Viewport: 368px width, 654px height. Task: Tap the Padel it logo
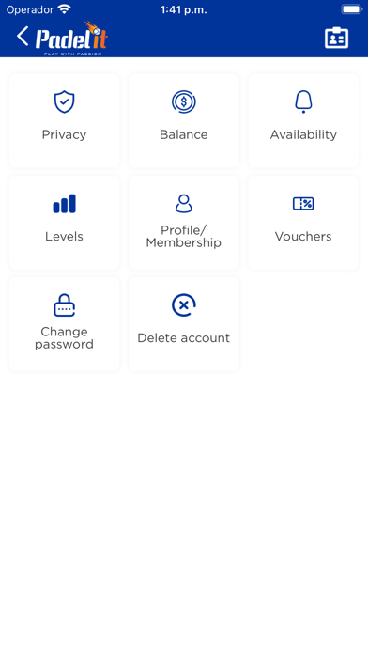(x=71, y=38)
